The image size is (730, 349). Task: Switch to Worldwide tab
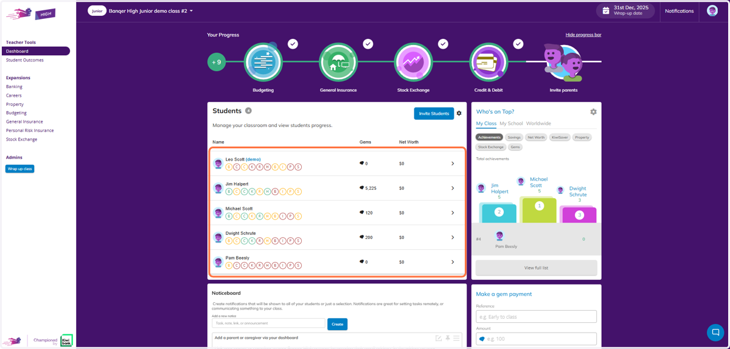coord(538,123)
